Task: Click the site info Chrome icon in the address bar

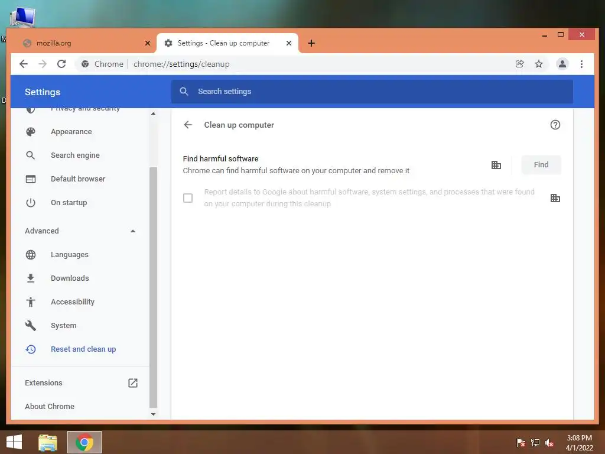Action: tap(85, 64)
